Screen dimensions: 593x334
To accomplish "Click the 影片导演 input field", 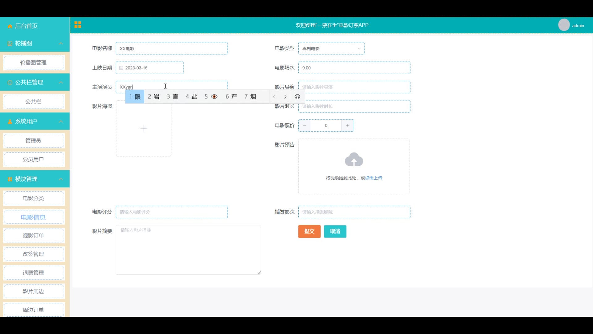I will tap(354, 87).
